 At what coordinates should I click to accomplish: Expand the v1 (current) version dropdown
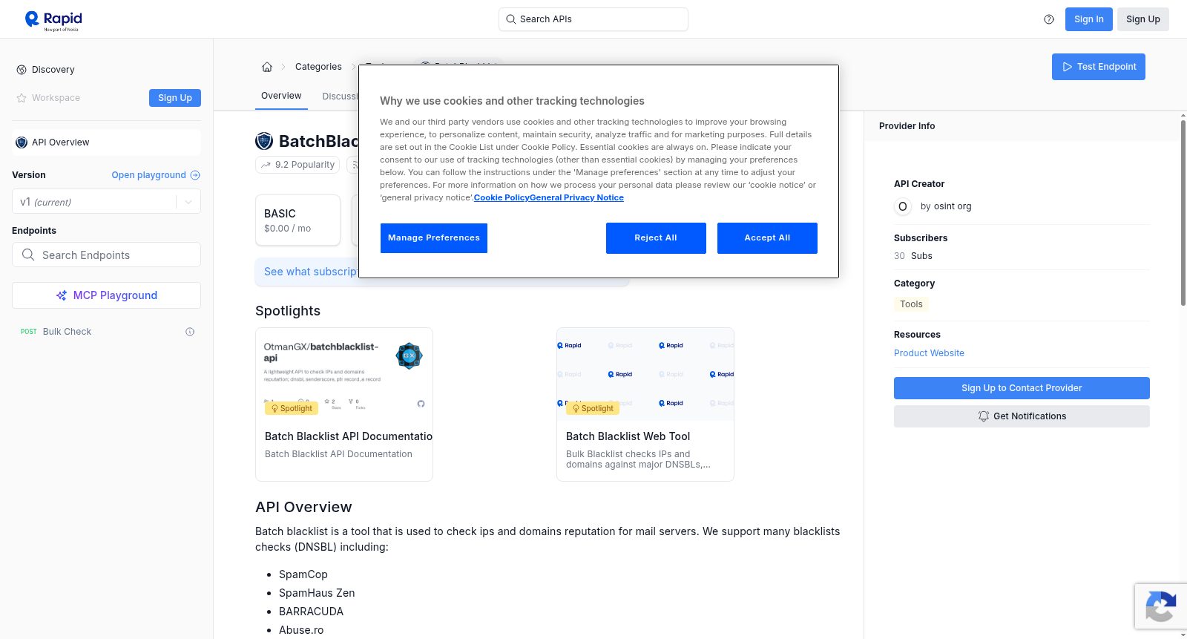106,202
